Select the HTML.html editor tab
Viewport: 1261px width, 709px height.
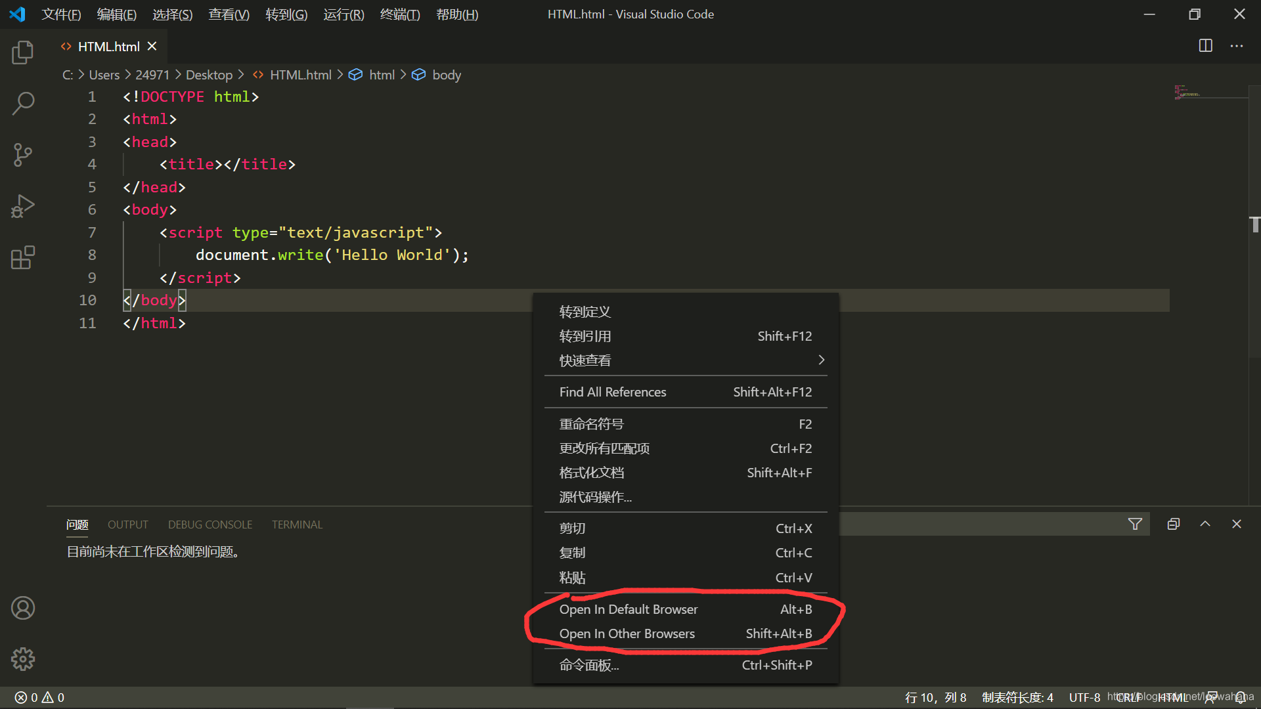(x=108, y=47)
